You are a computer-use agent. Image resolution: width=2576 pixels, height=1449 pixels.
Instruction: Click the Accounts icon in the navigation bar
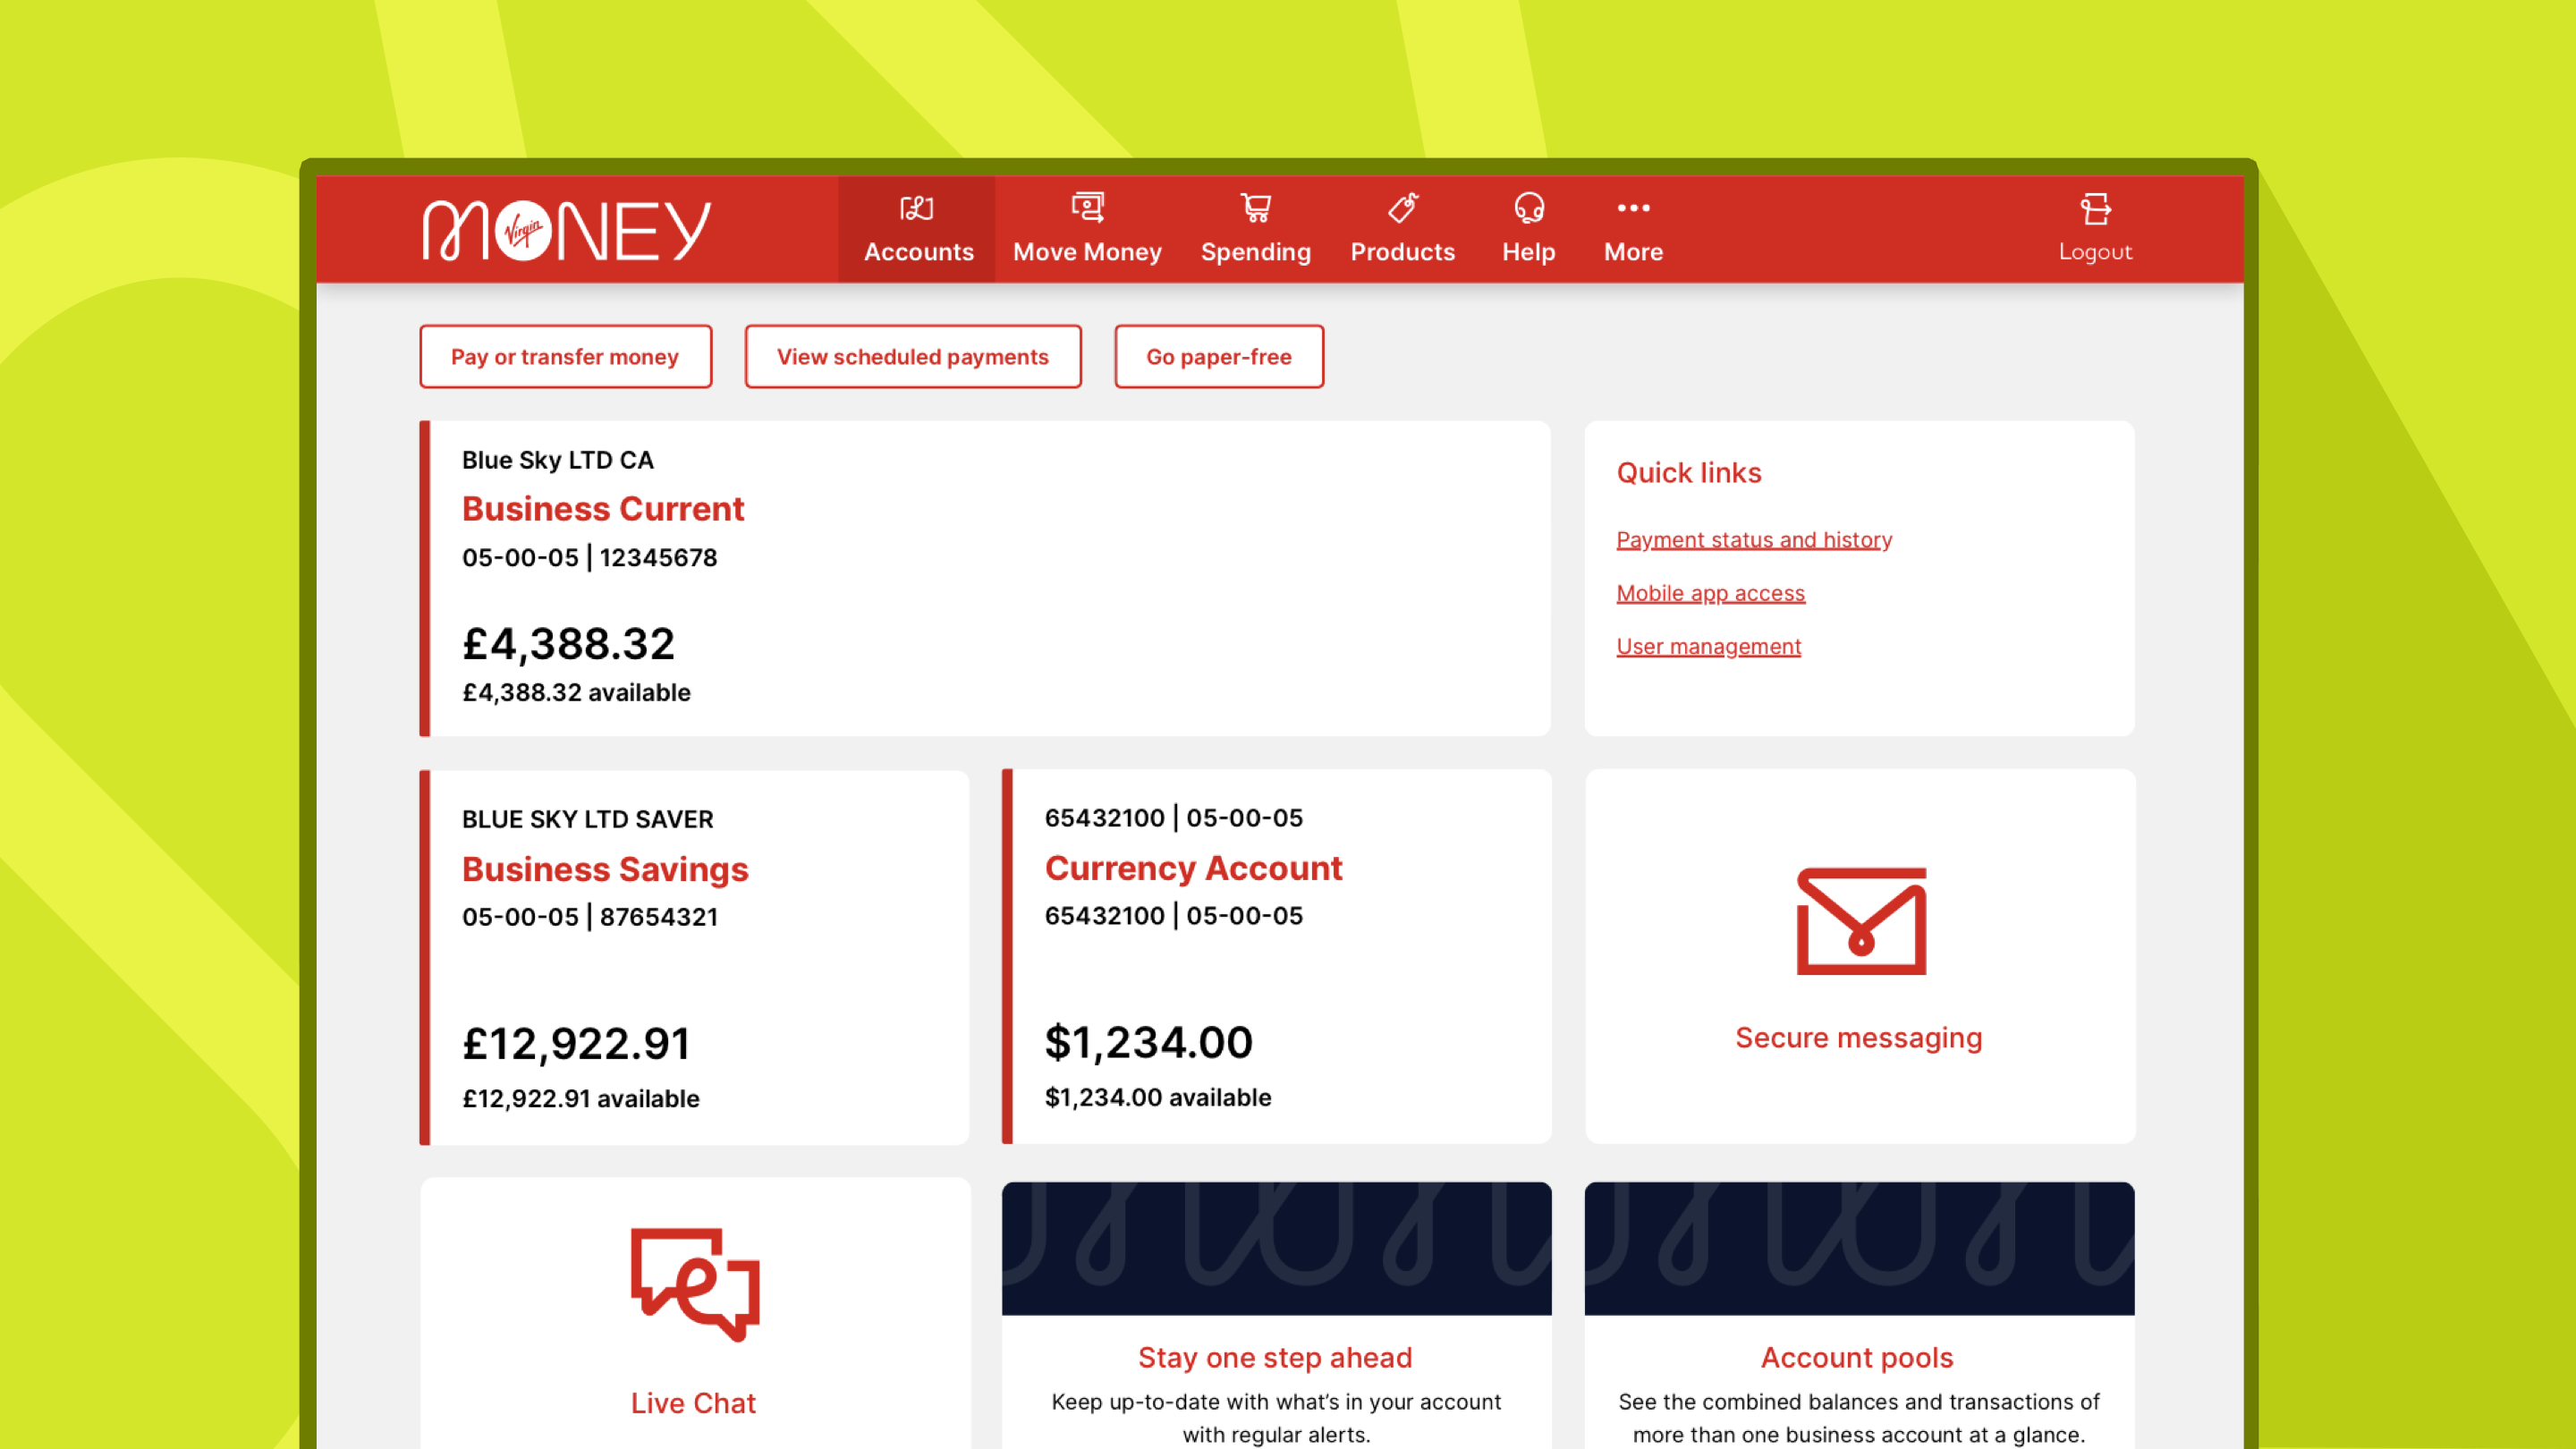(916, 208)
